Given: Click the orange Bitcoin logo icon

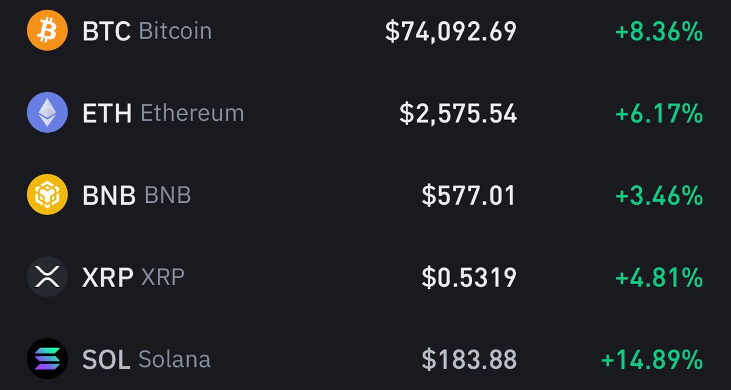Looking at the screenshot, I should coord(47,32).
